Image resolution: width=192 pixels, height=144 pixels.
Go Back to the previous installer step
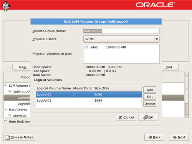click(154, 137)
